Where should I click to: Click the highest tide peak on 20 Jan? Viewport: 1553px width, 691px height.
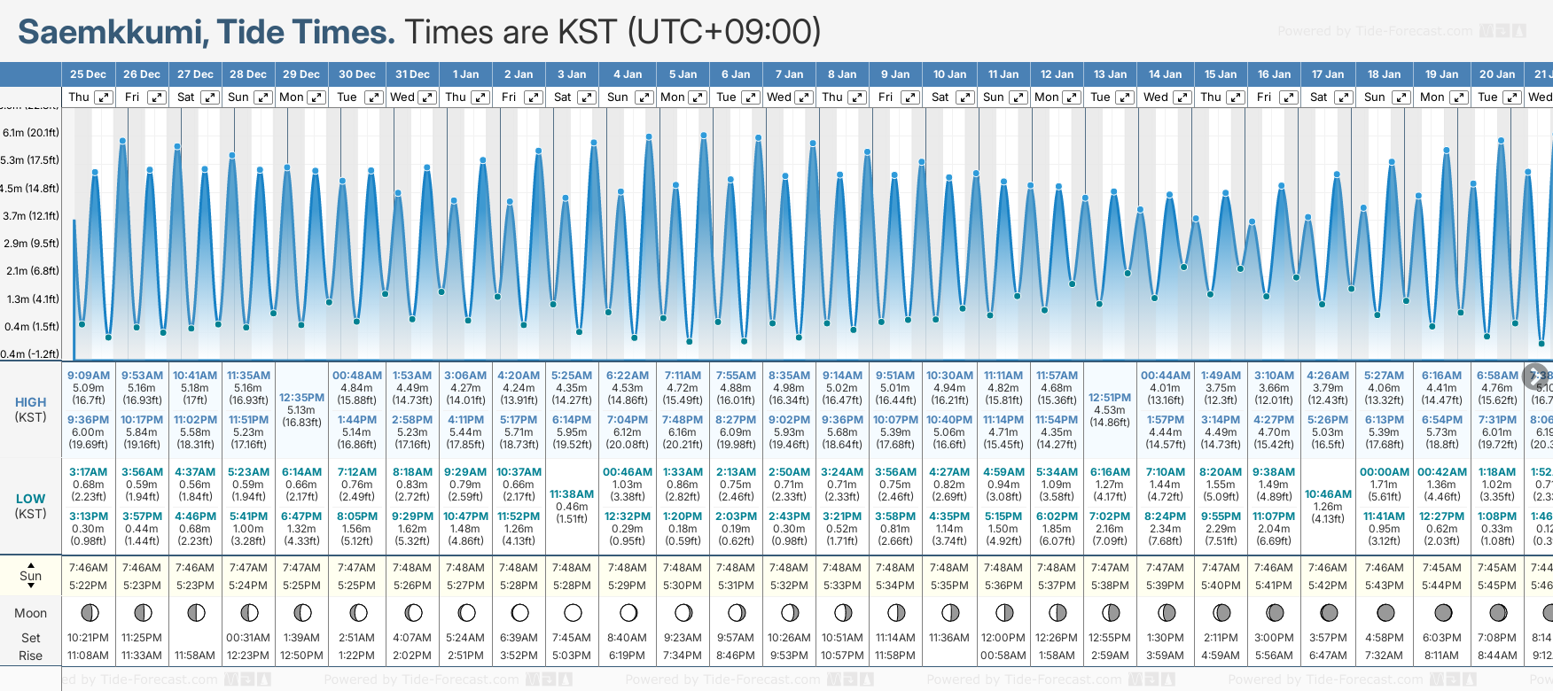pos(1501,140)
